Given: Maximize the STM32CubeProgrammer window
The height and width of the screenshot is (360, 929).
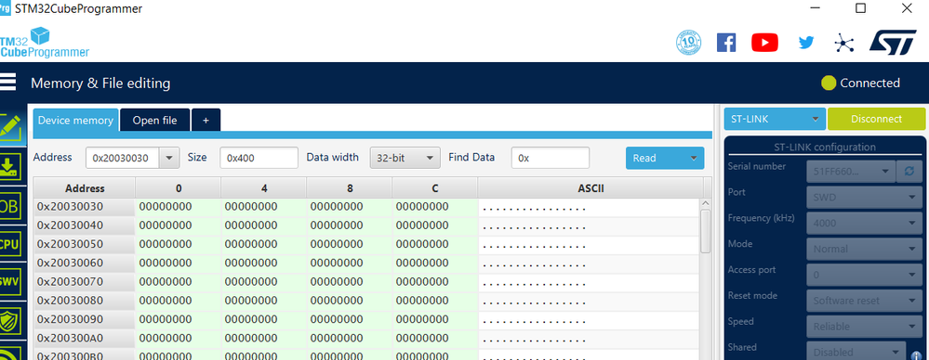Looking at the screenshot, I should click(860, 8).
